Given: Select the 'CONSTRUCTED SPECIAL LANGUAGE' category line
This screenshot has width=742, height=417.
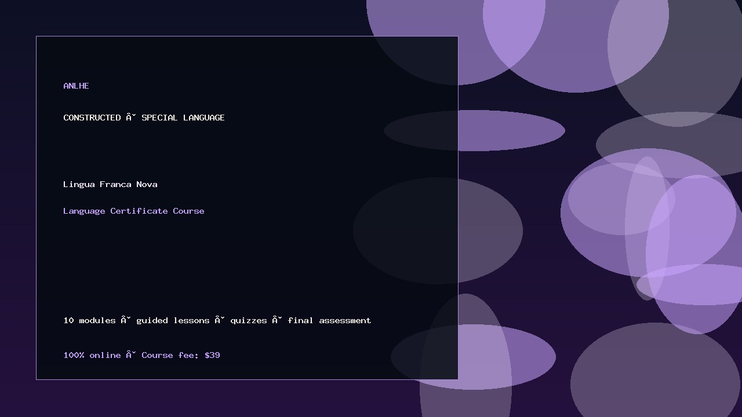Looking at the screenshot, I should coord(144,118).
